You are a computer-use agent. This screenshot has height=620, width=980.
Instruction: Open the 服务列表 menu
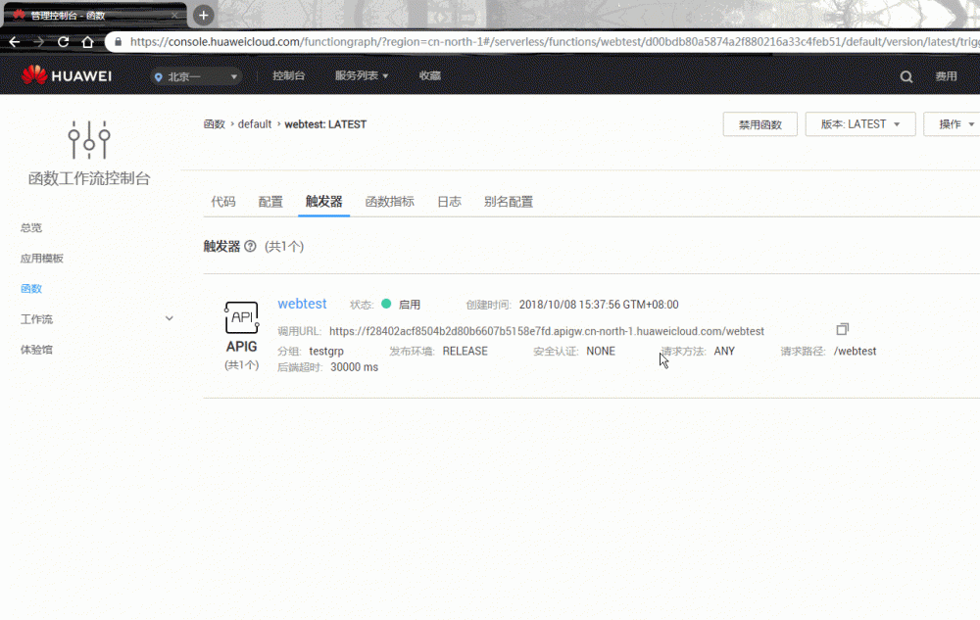click(362, 75)
